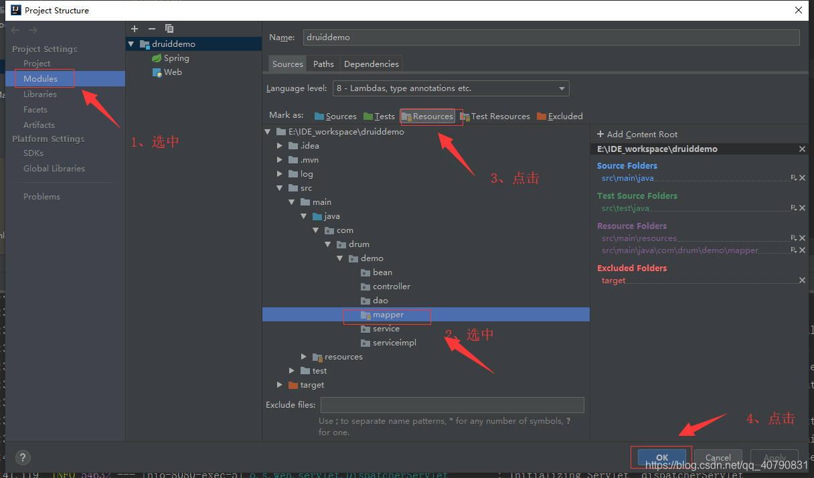Collapse the demo package node
Viewport: 814px width, 478px height.
[340, 258]
